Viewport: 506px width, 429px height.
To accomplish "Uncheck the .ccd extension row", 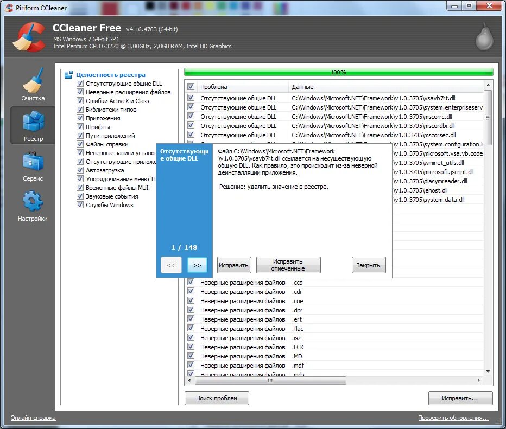I will point(191,283).
